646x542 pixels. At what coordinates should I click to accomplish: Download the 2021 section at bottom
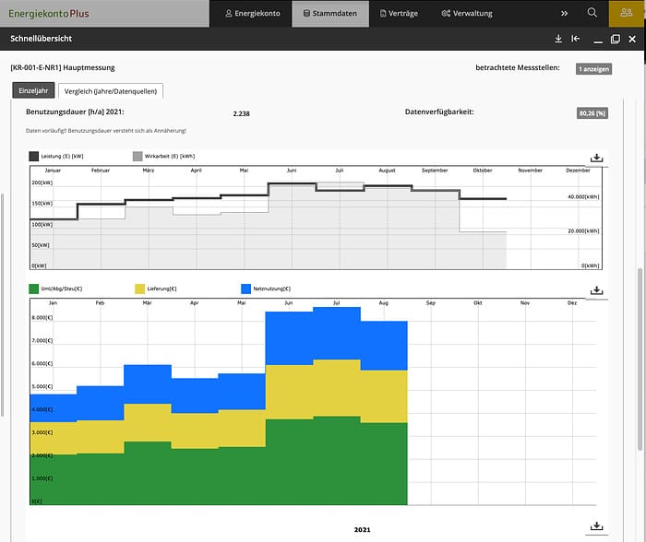(x=596, y=526)
